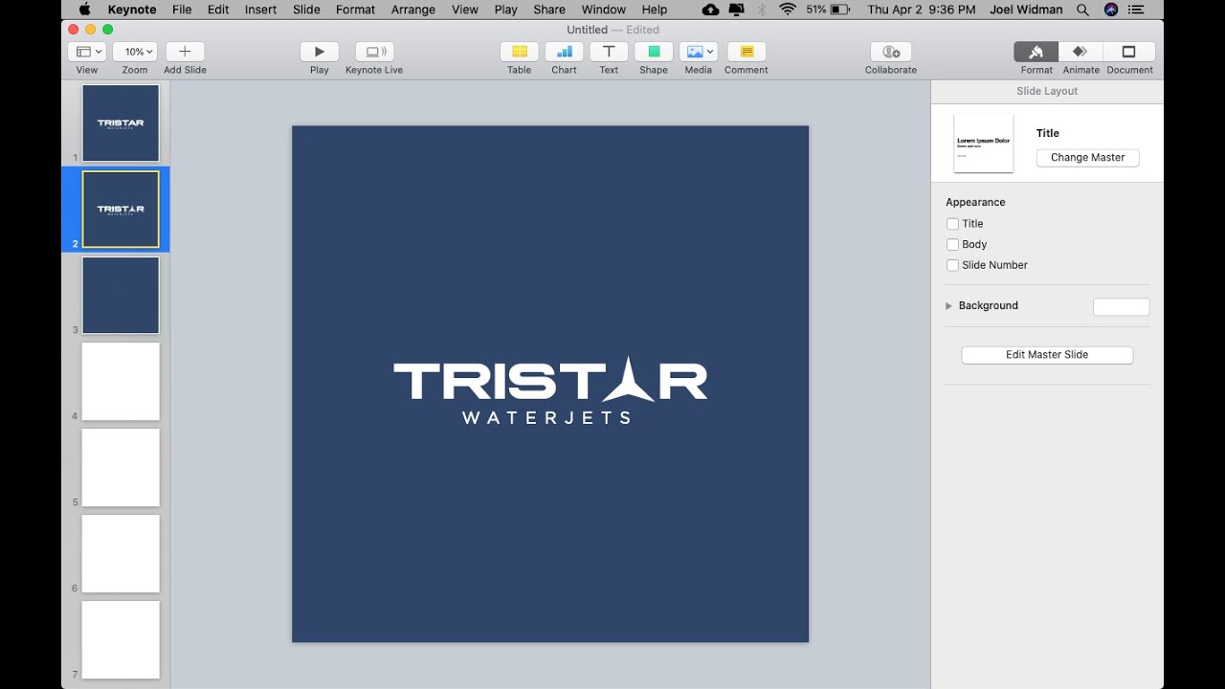Select slide 4 blank thumbnail

pyautogui.click(x=121, y=382)
